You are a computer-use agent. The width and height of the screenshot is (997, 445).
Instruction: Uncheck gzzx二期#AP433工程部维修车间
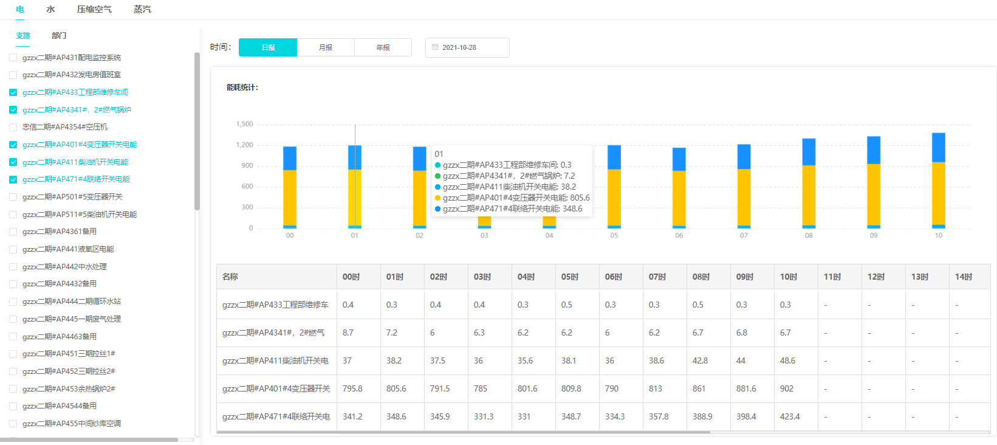(13, 92)
